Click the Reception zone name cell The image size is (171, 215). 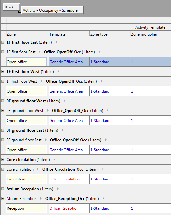coord(26,208)
